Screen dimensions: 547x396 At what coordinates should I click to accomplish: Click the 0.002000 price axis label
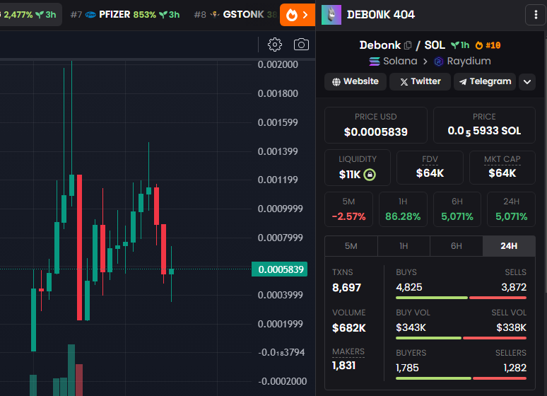pyautogui.click(x=278, y=64)
